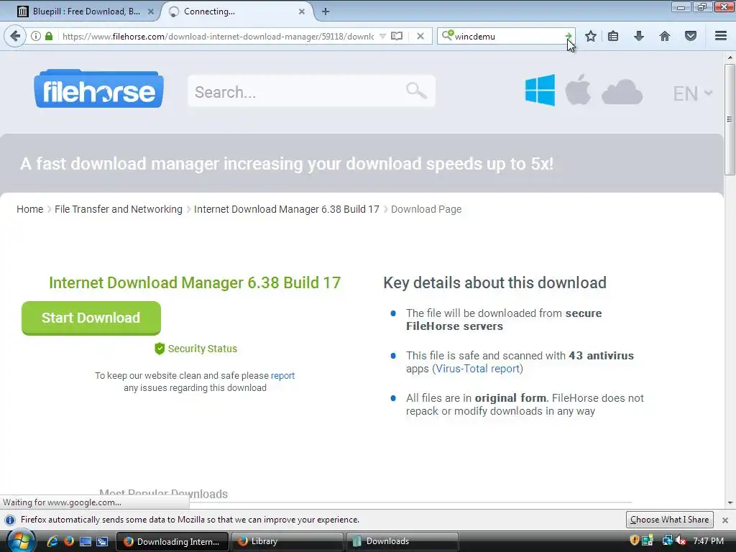Click the green padlock security icon
The height and width of the screenshot is (552, 736).
49,36
